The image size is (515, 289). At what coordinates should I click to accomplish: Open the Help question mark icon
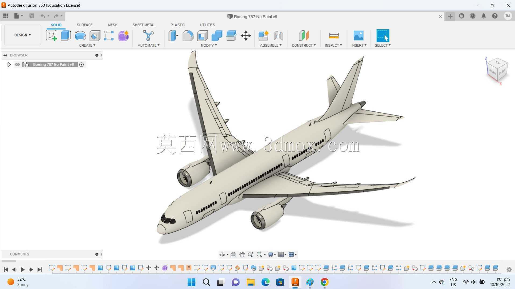click(x=495, y=16)
